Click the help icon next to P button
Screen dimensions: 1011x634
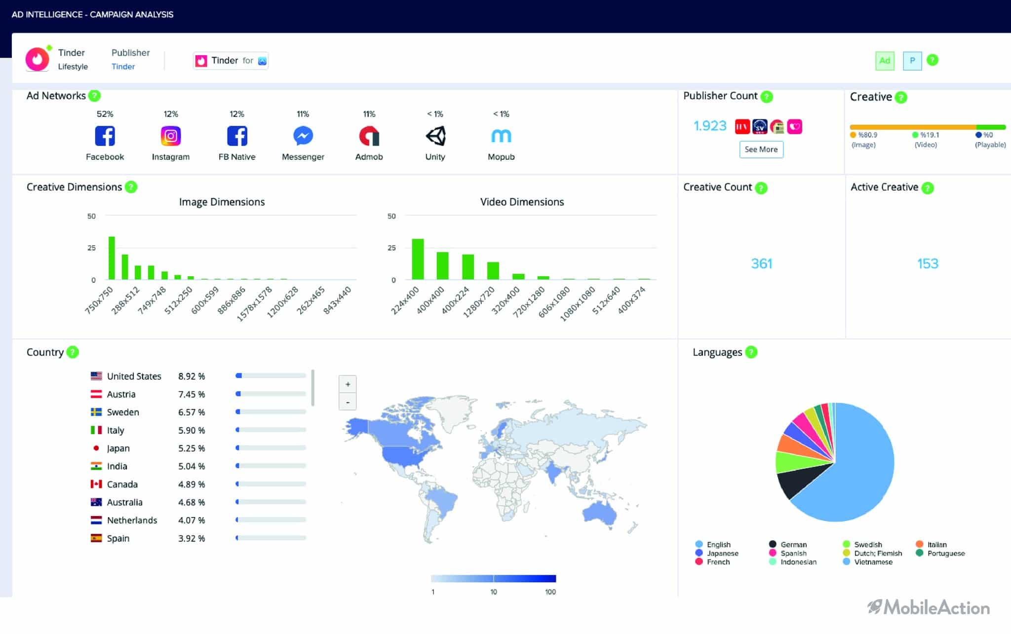click(x=932, y=60)
